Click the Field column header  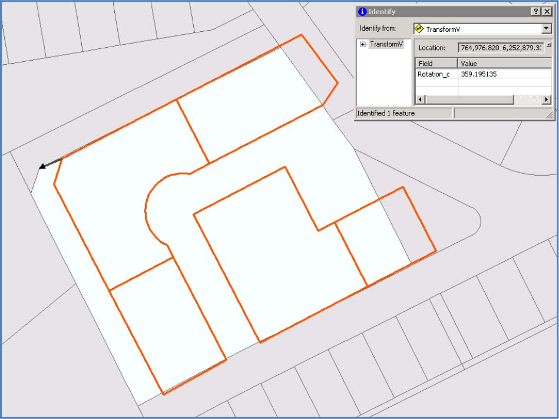tap(436, 63)
